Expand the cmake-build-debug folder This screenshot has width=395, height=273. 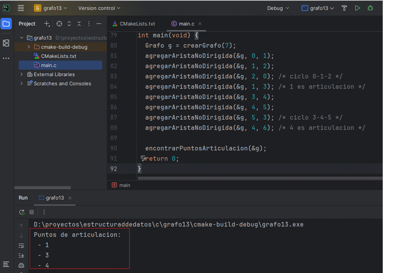pyautogui.click(x=29, y=47)
